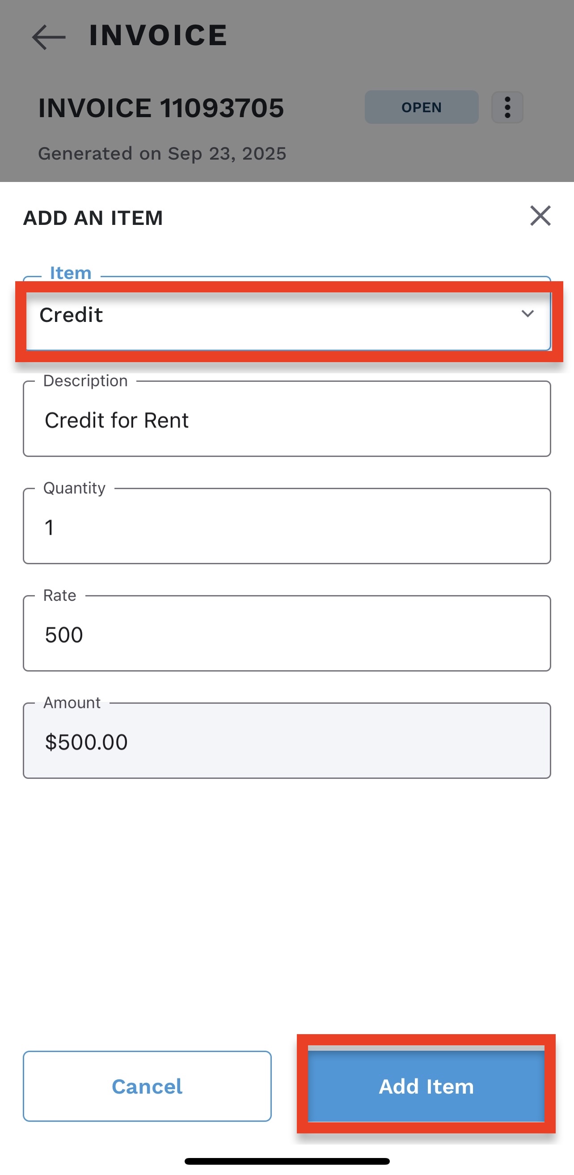Click into the Rate field showing 500
Viewport: 574px width, 1175px height.
(287, 634)
